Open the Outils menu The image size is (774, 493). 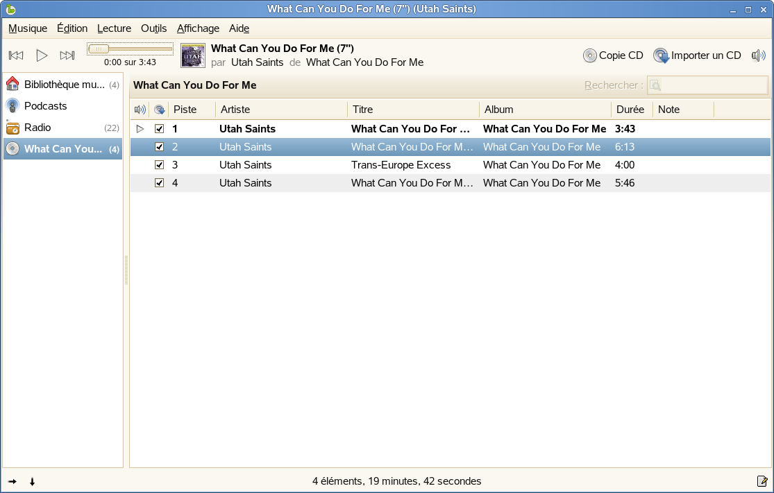[153, 28]
